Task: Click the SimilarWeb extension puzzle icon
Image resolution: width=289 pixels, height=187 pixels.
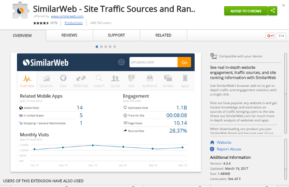Action: [21, 11]
